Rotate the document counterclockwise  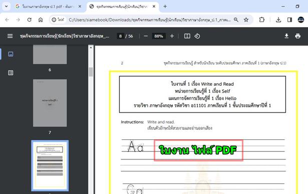pyautogui.click(x=197, y=36)
